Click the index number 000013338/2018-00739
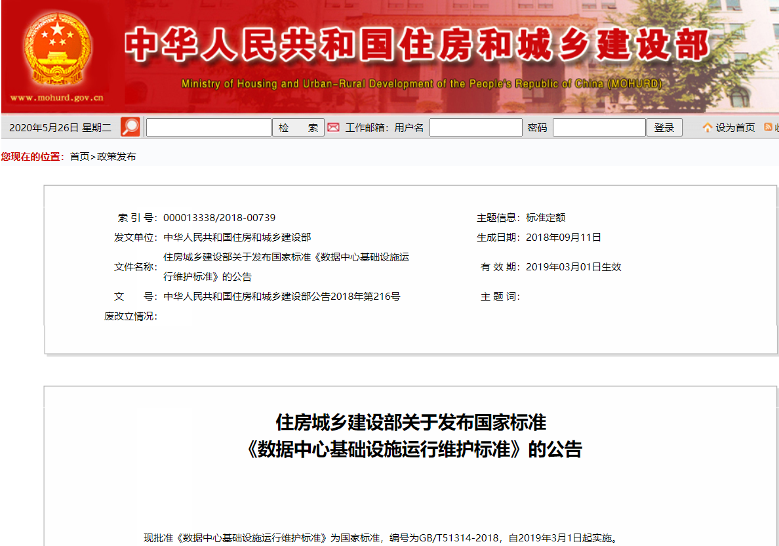 tap(219, 218)
